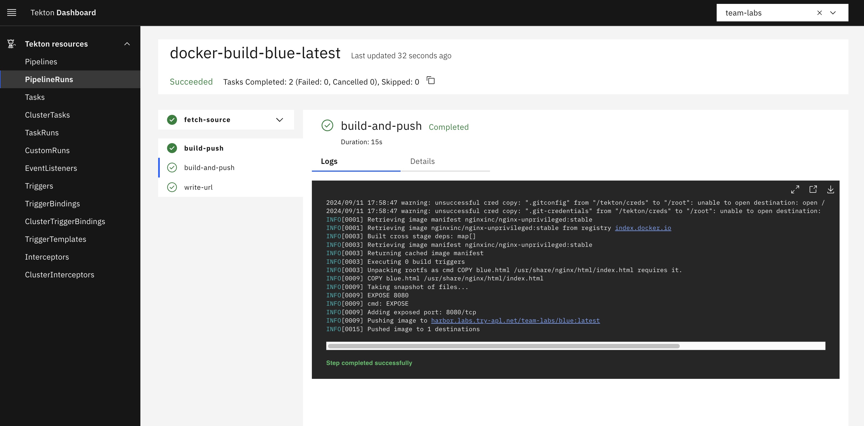Click the docker-build-blue-latest heading
This screenshot has height=426, width=864.
point(255,53)
